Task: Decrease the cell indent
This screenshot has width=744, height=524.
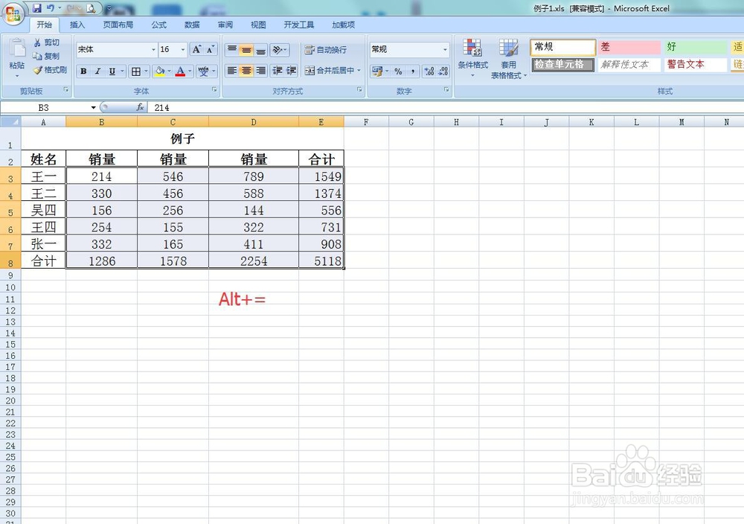Action: click(277, 71)
